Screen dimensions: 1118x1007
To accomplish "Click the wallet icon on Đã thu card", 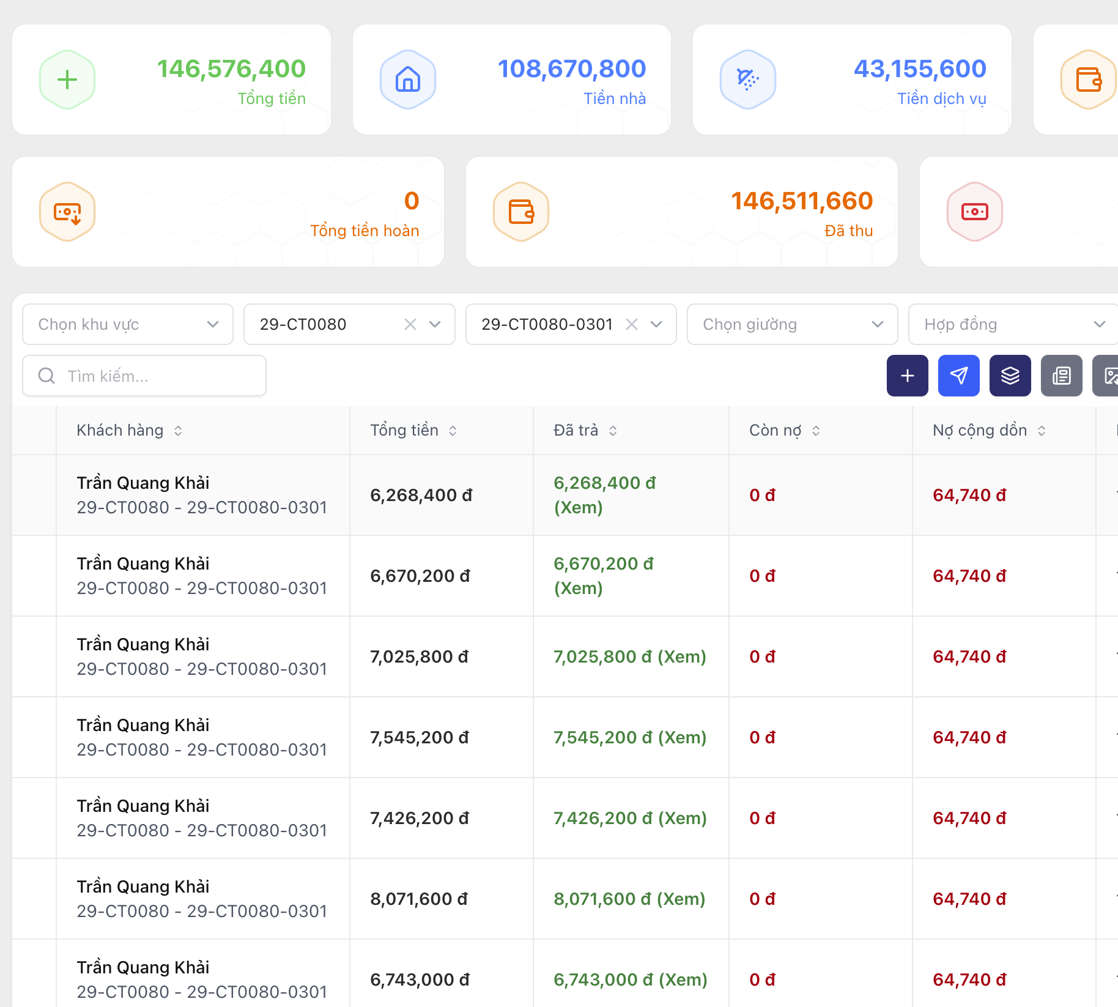I will pos(521,212).
